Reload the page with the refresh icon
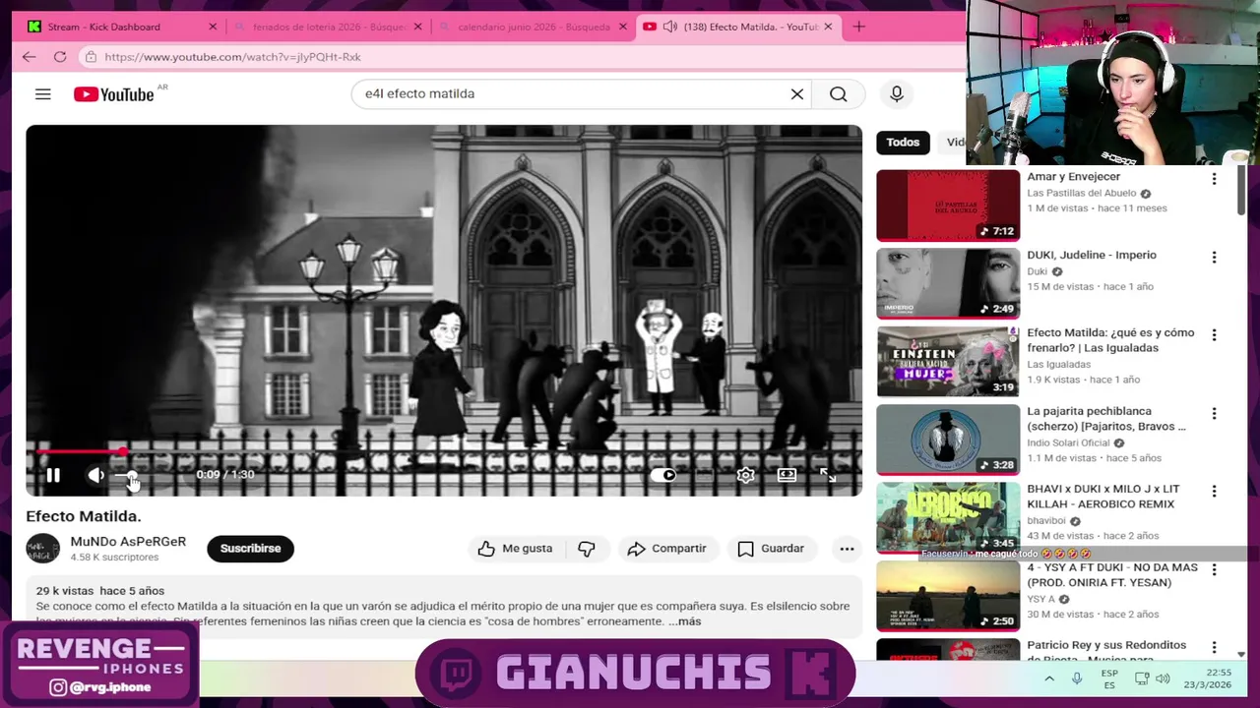The width and height of the screenshot is (1260, 708). (x=60, y=57)
